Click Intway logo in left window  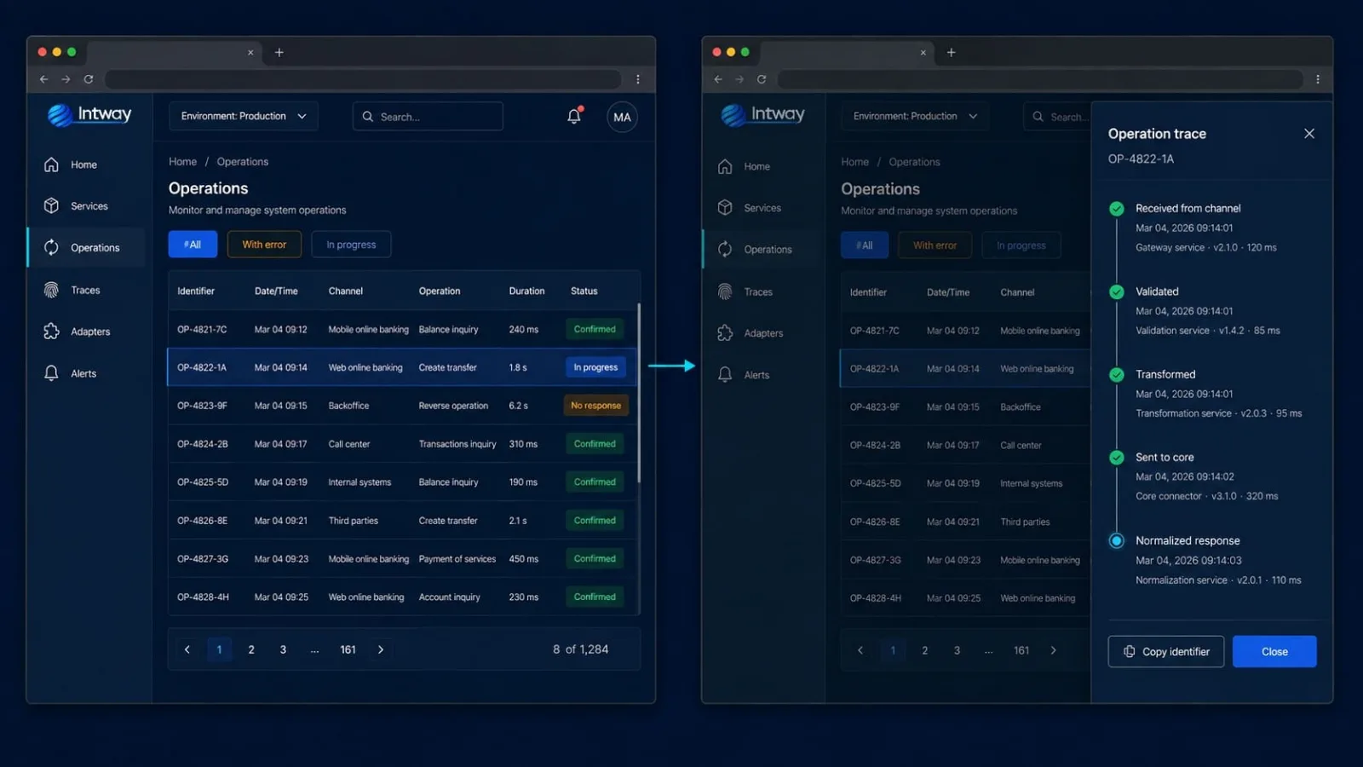point(89,114)
